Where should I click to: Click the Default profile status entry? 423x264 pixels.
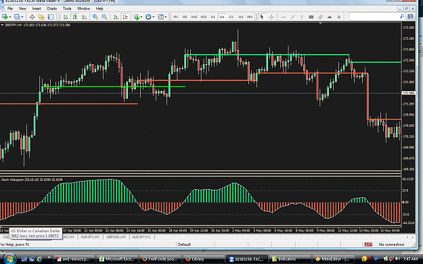coord(185,244)
